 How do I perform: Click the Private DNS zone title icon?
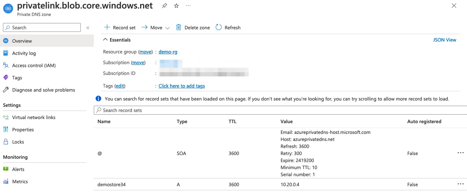8,9
